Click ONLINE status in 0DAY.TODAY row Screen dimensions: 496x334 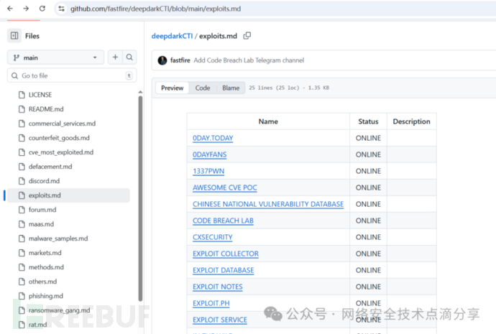pos(368,138)
